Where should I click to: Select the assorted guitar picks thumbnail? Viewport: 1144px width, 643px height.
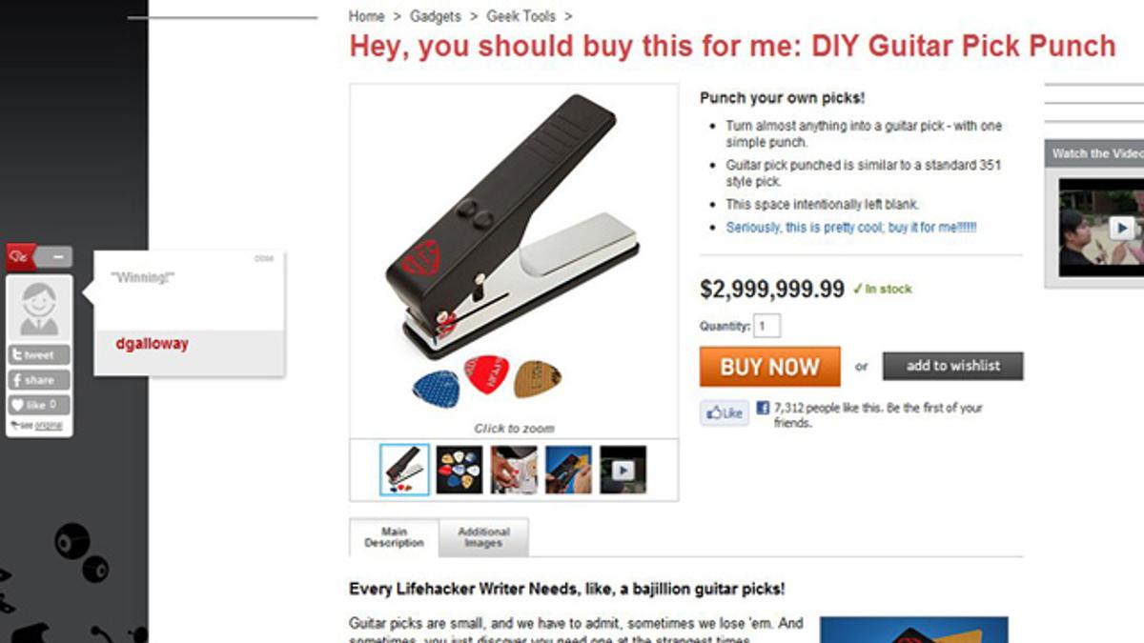coord(460,470)
